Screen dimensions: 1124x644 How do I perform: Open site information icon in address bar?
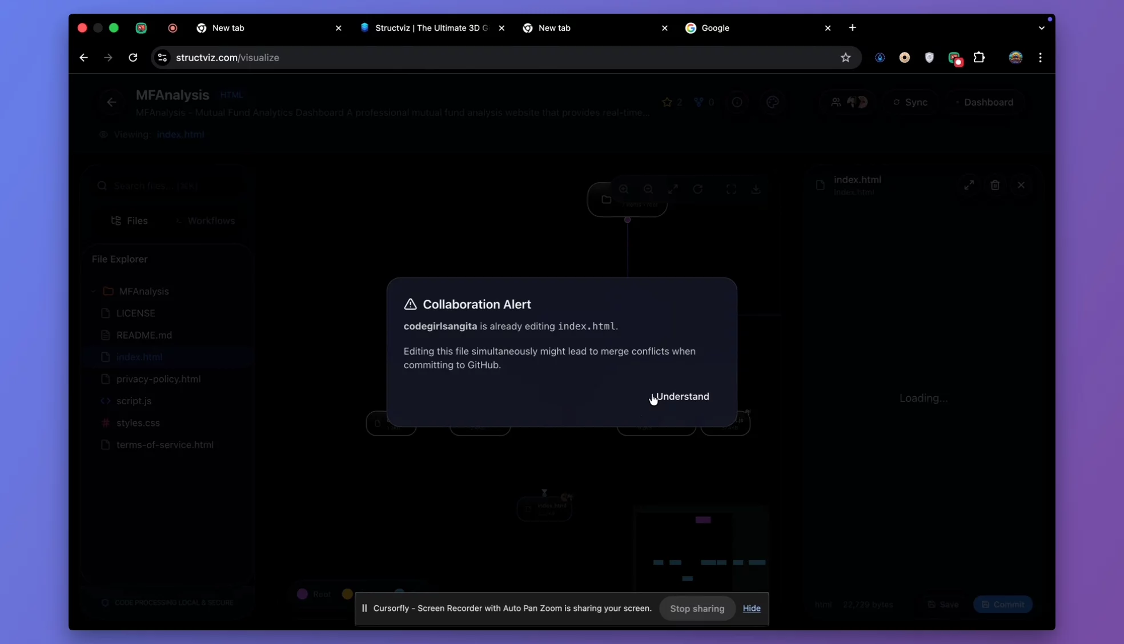coord(163,58)
